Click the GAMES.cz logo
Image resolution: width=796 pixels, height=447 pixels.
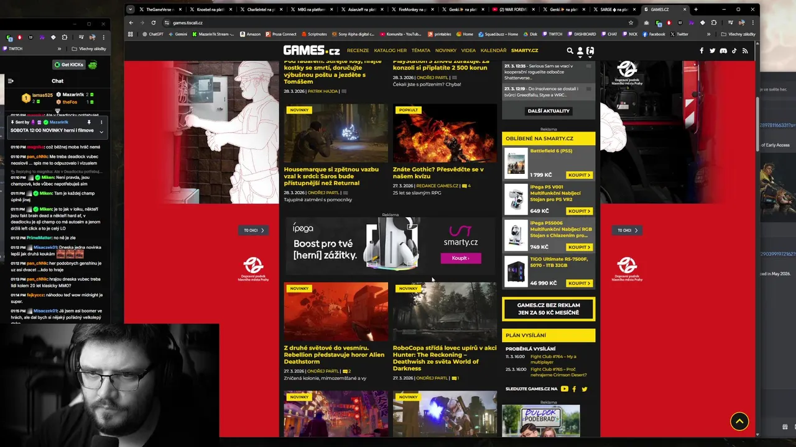[312, 50]
